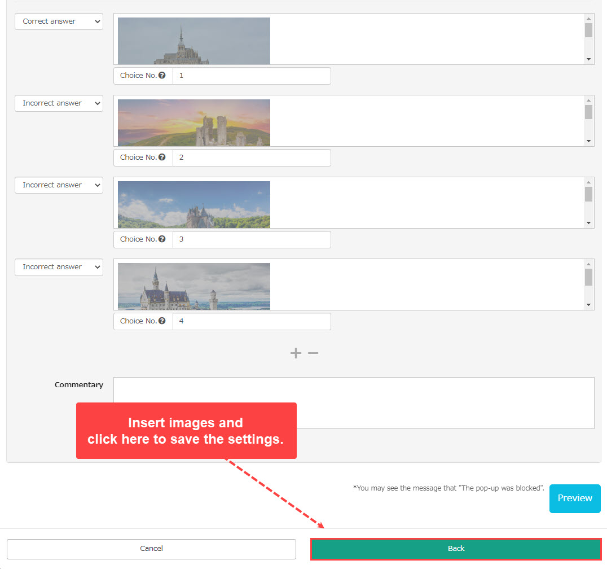Click the Choice No. 4 input field
The height and width of the screenshot is (569, 607).
coord(251,321)
